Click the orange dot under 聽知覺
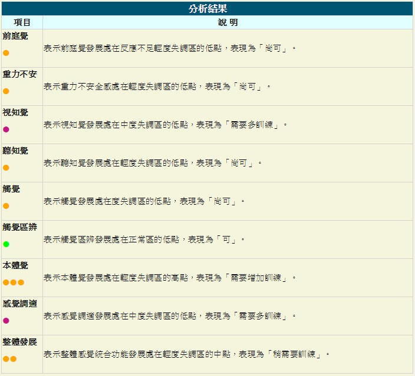415x376 pixels. click(6, 168)
